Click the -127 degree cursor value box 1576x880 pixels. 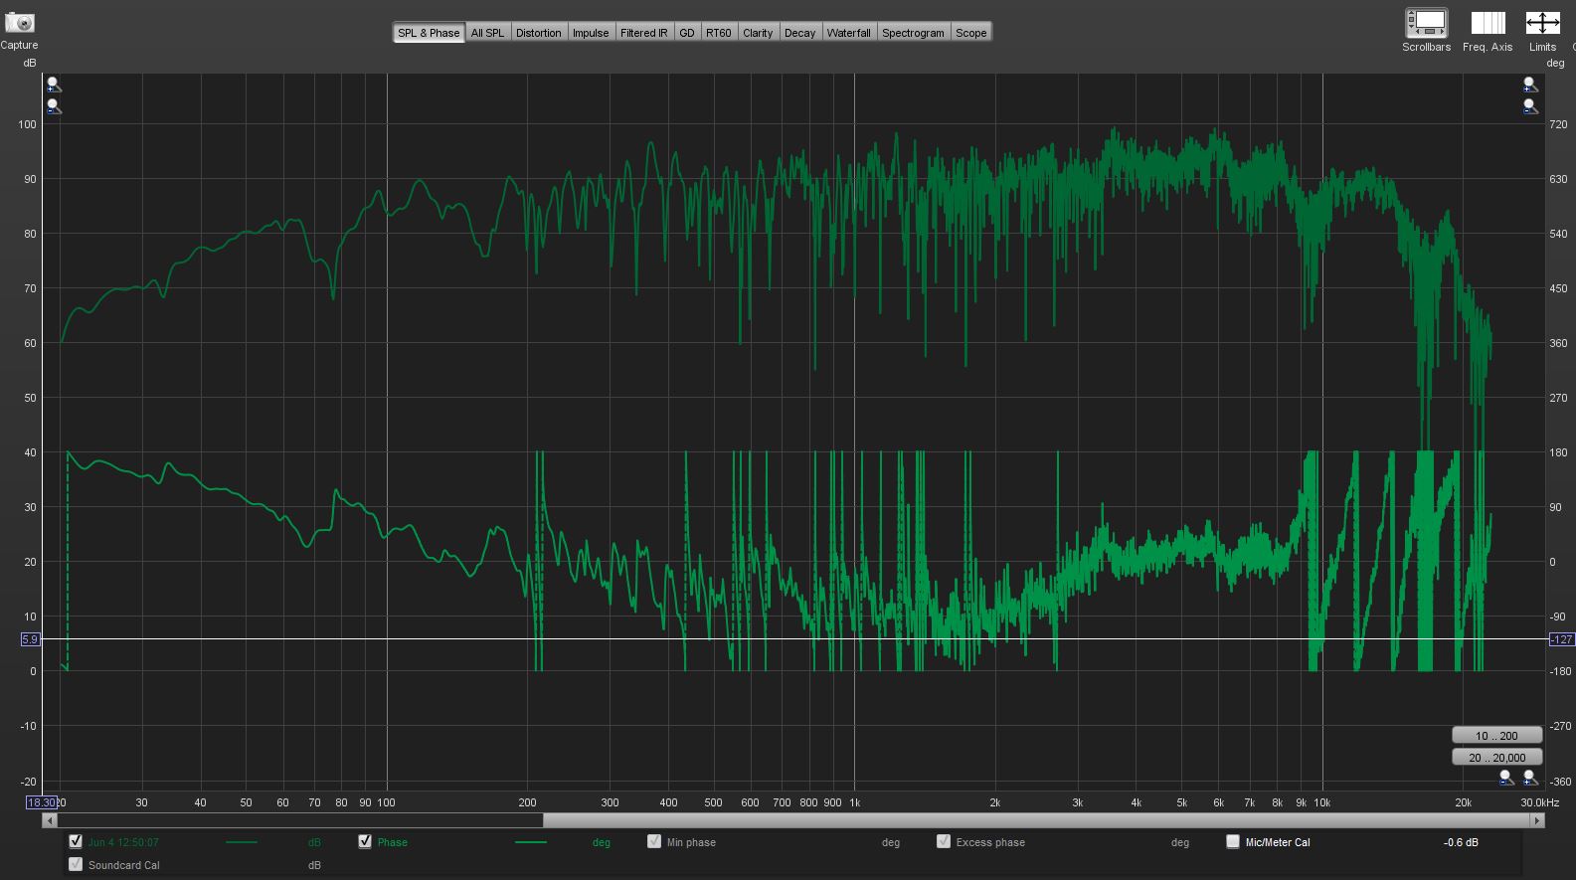point(1561,639)
